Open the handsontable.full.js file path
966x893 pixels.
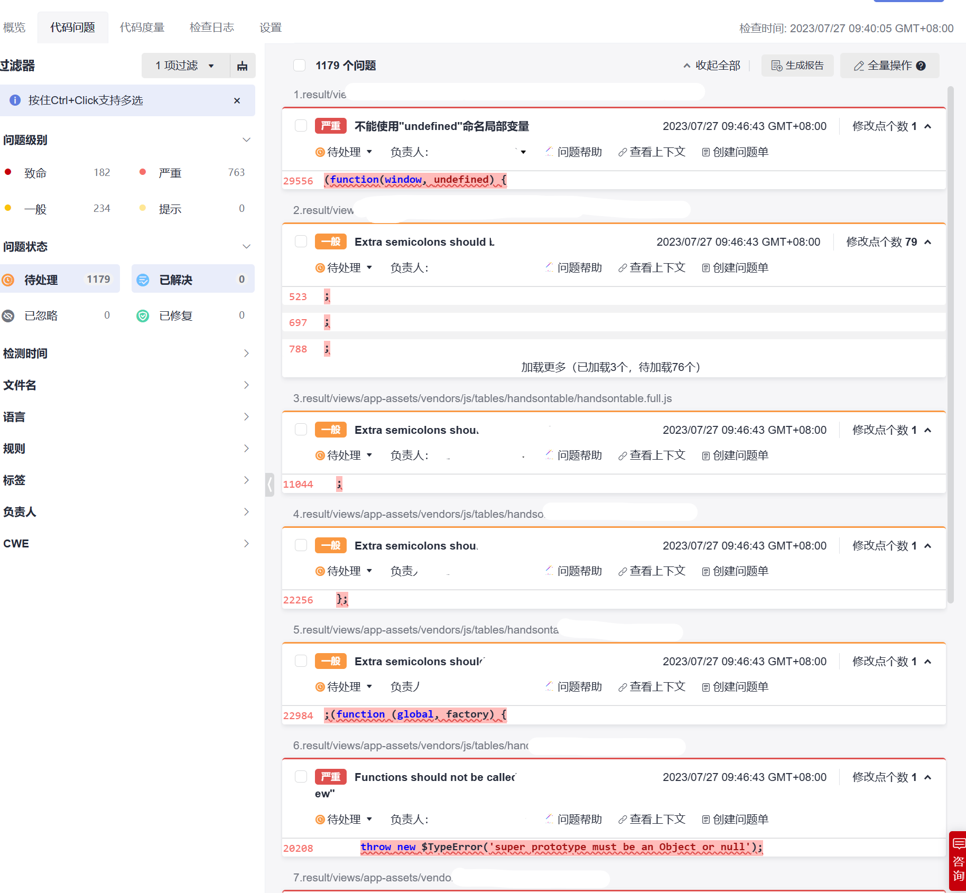482,398
